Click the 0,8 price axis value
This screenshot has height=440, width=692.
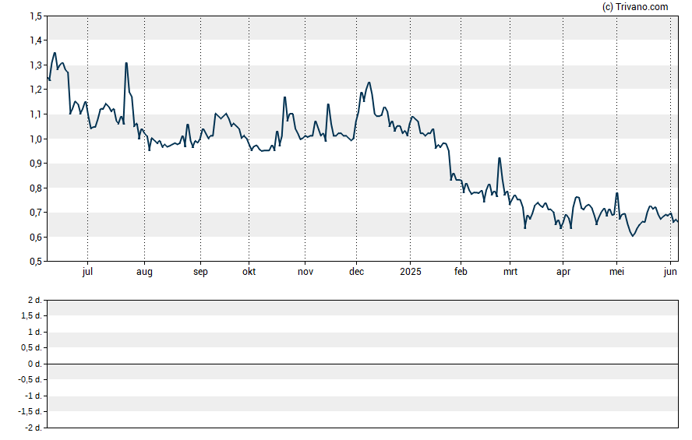pos(36,188)
